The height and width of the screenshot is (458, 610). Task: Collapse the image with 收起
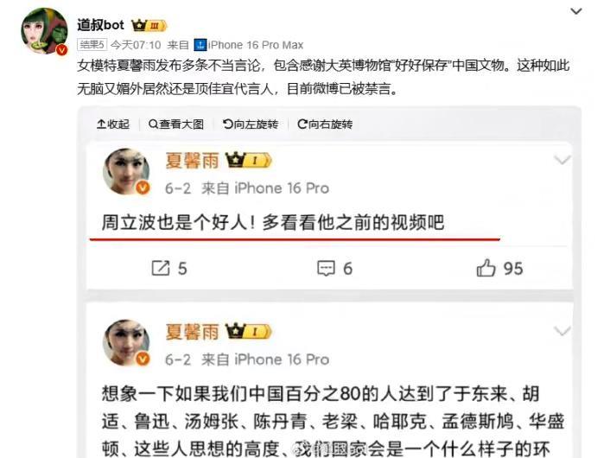coord(113,124)
